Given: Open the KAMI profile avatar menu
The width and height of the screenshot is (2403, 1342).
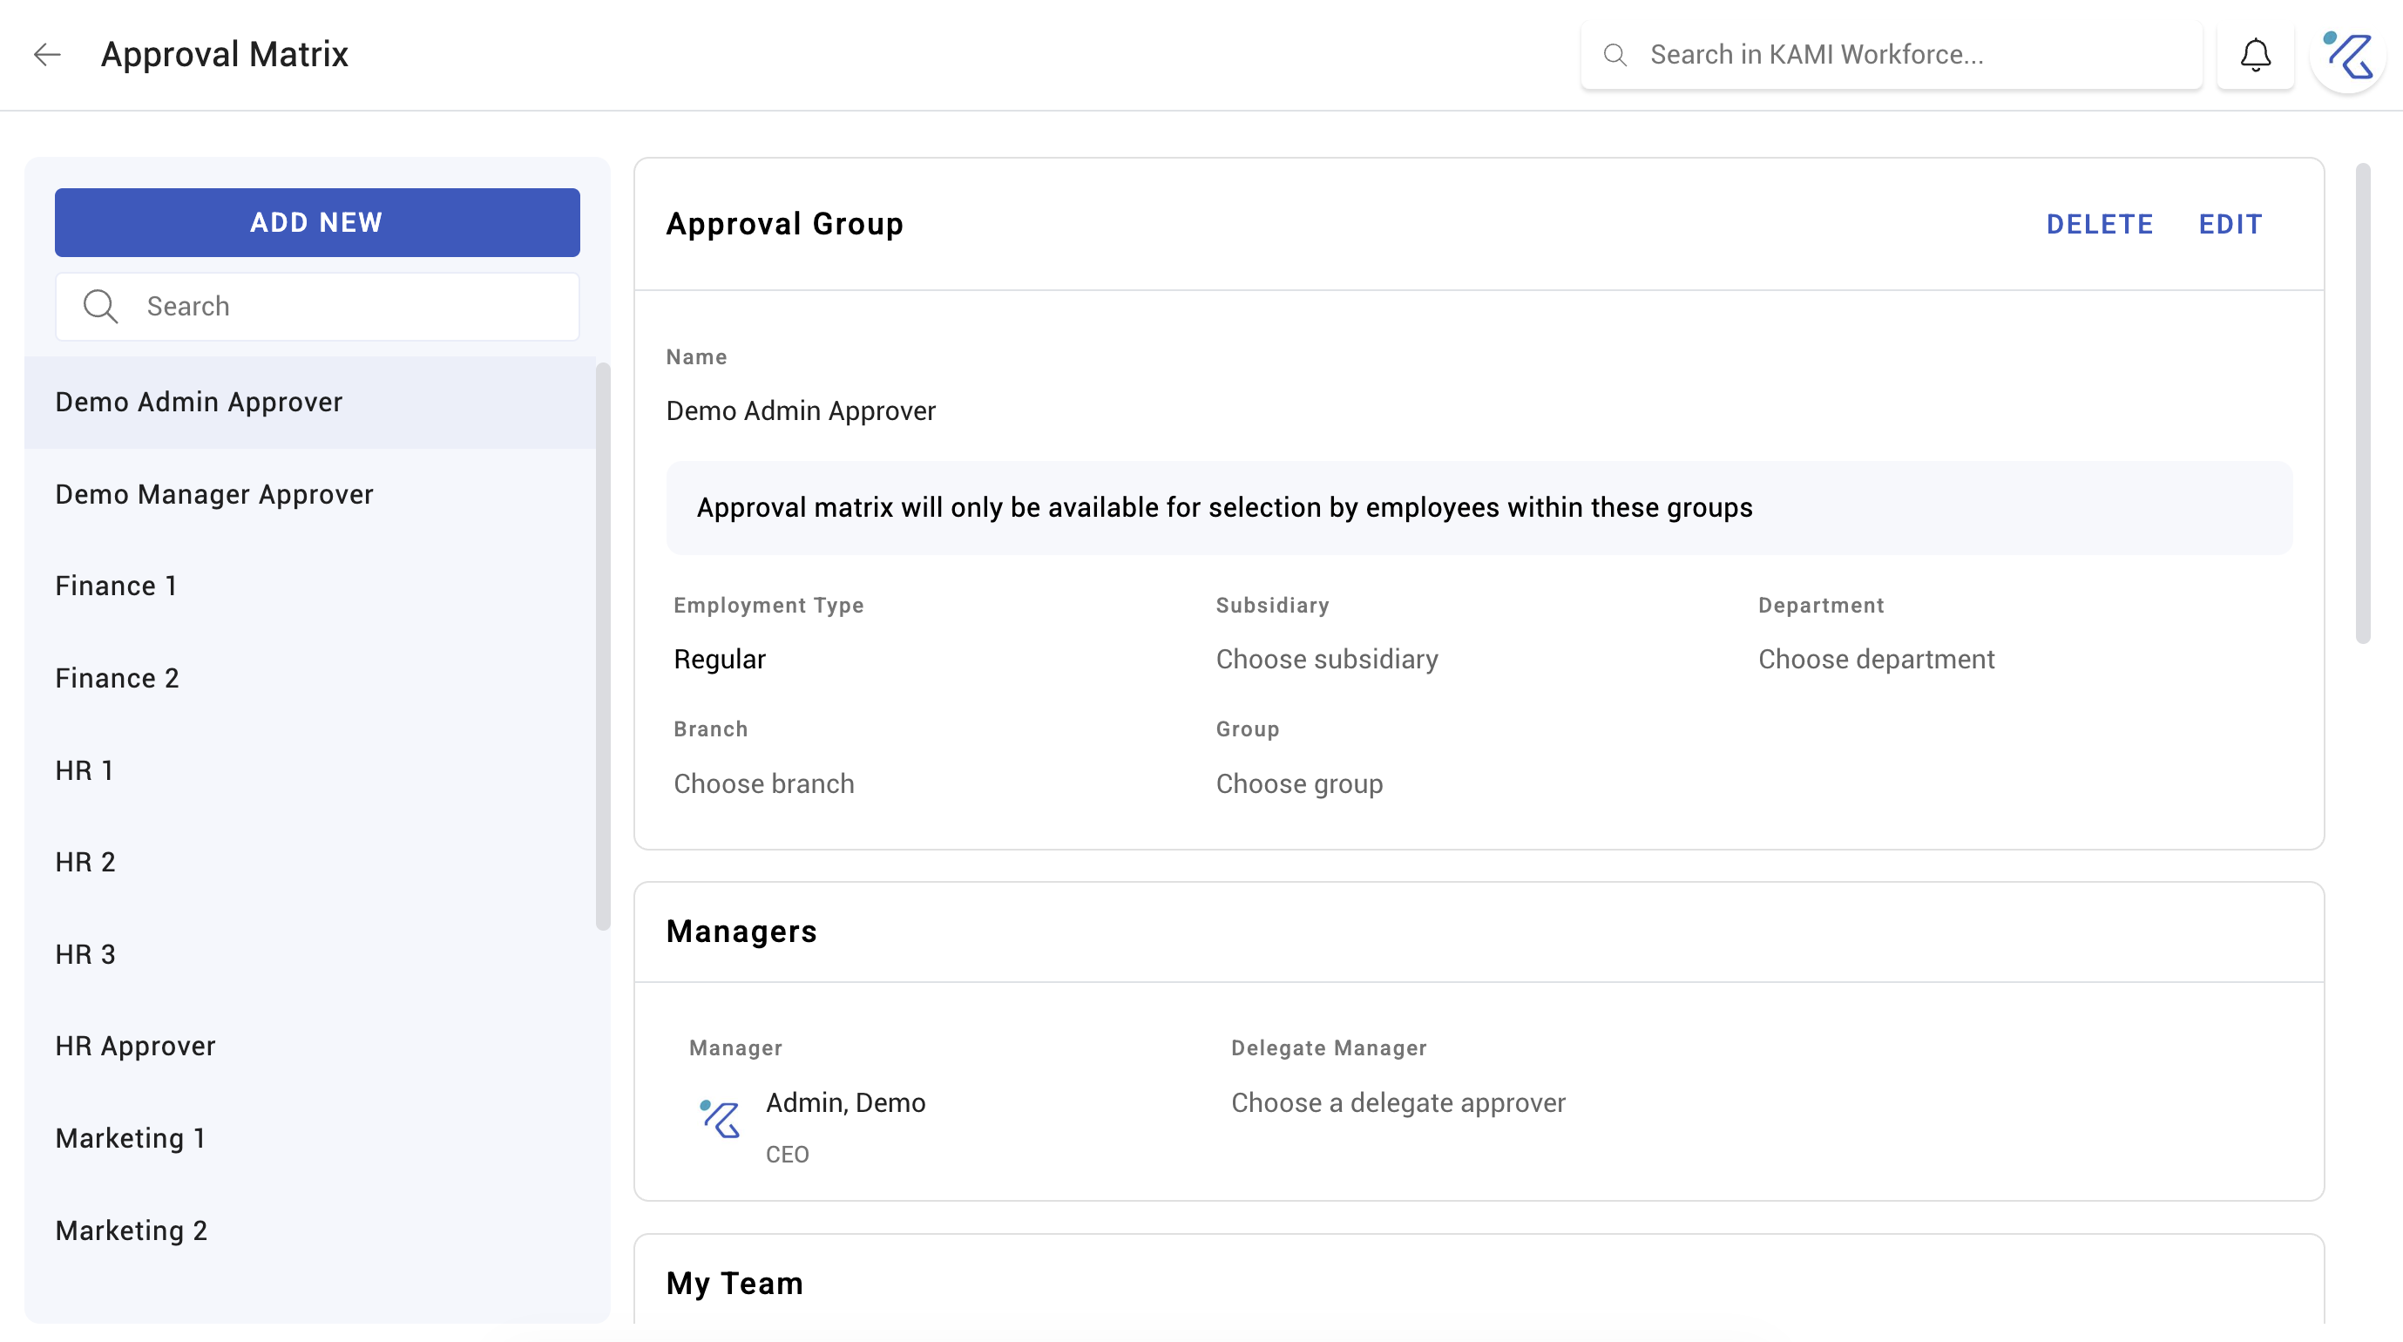Looking at the screenshot, I should (x=2348, y=55).
